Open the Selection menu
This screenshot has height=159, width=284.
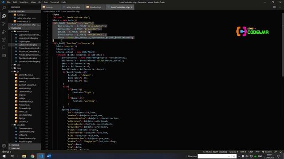[x=24, y=2]
